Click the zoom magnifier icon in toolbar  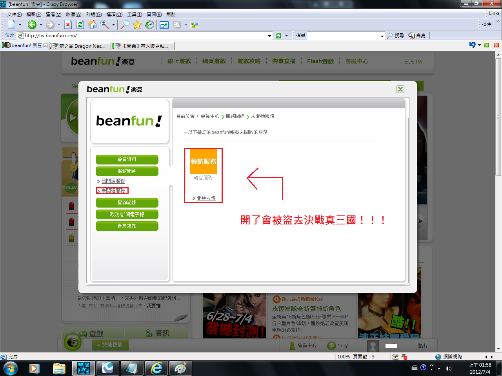pos(105,25)
